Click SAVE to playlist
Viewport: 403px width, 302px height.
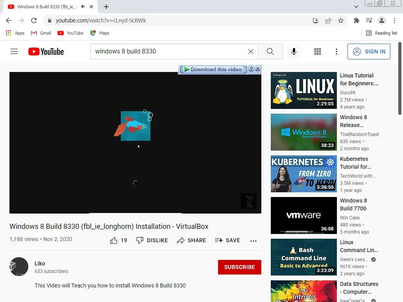[227, 240]
